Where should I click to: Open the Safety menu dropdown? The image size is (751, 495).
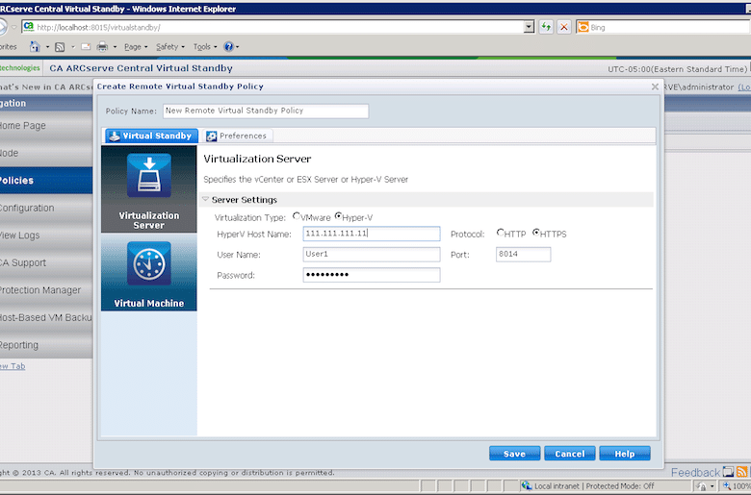(x=170, y=47)
